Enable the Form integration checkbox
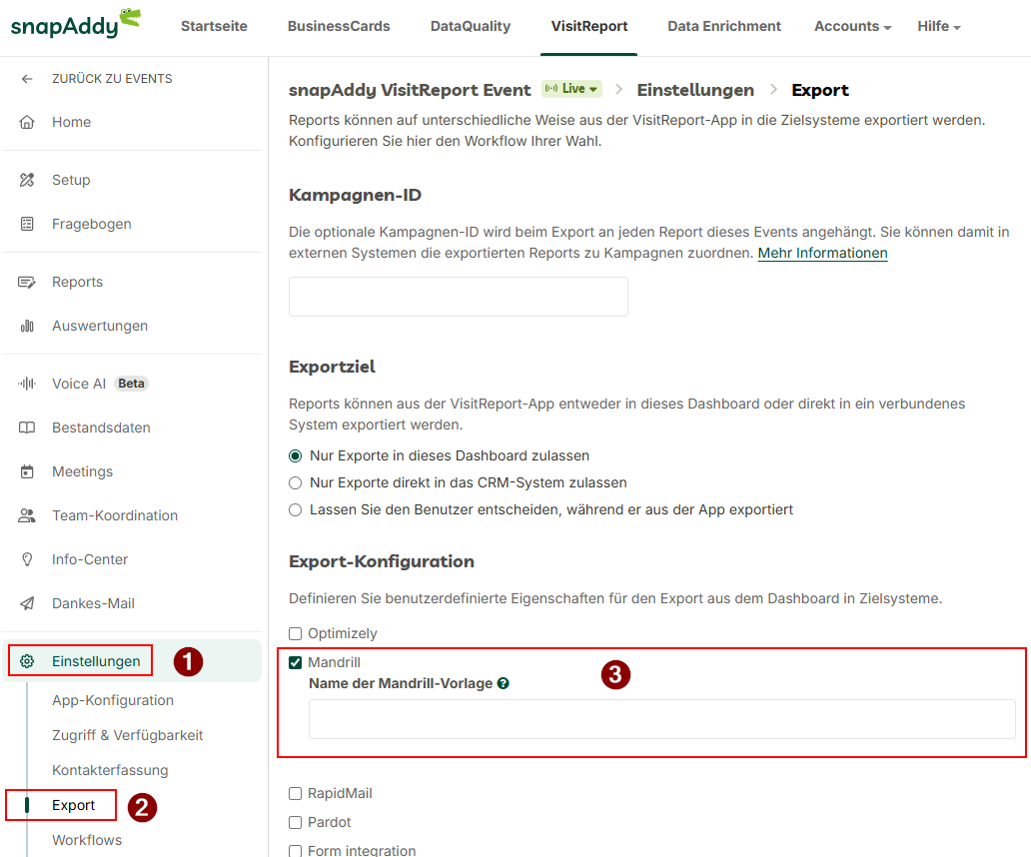The width and height of the screenshot is (1031, 857). (296, 851)
